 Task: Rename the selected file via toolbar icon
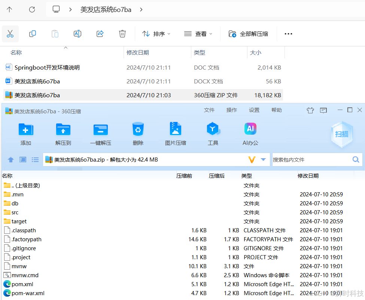(77, 34)
